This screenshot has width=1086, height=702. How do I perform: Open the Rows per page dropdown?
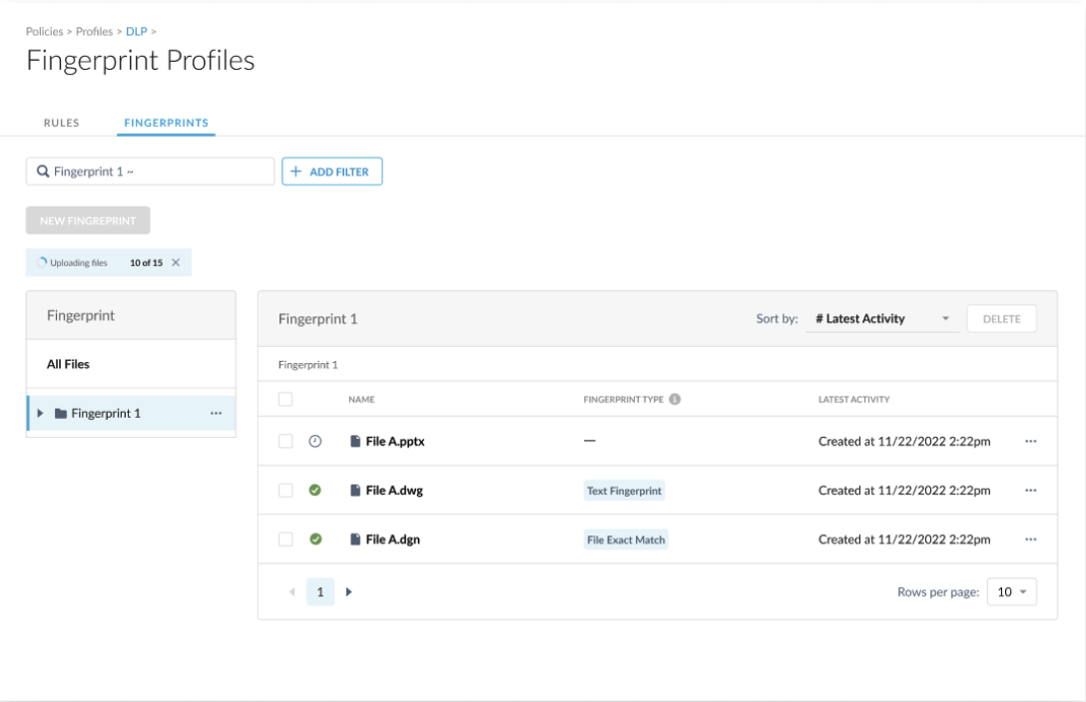[1011, 592]
